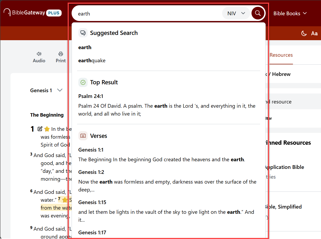Print the current passage
This screenshot has width=321, height=239.
(61, 57)
